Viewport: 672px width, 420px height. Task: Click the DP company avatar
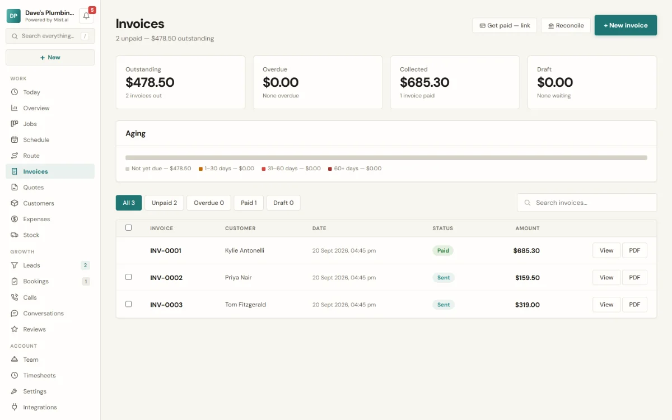click(13, 16)
